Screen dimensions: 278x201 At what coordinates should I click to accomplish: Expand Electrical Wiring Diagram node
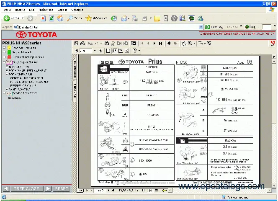point(4,57)
